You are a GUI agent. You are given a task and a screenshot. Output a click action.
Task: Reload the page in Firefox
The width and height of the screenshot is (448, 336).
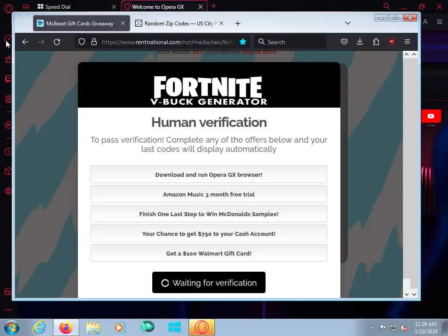click(x=57, y=42)
